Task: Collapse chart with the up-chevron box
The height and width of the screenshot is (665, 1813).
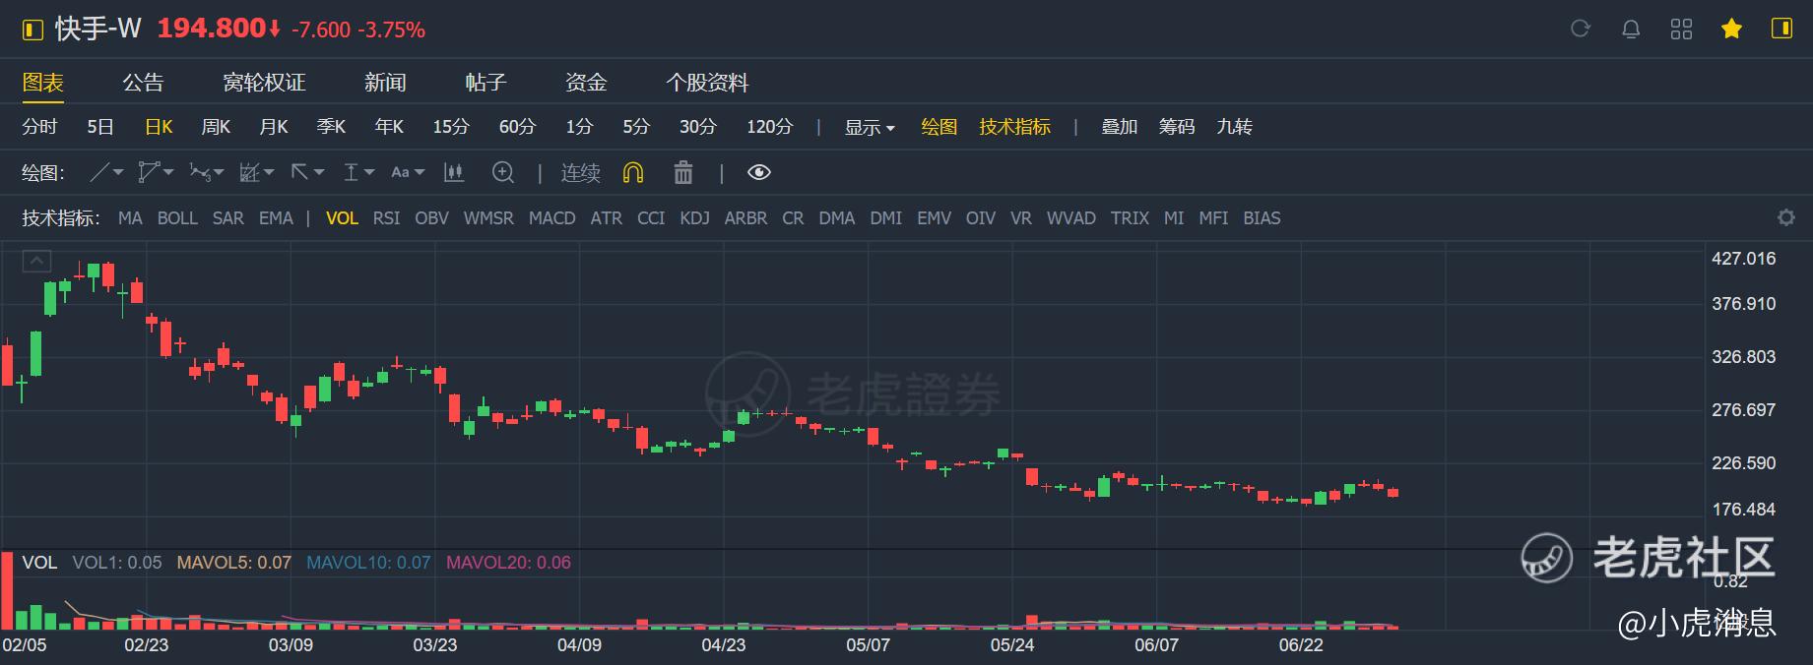Action: coord(36,261)
